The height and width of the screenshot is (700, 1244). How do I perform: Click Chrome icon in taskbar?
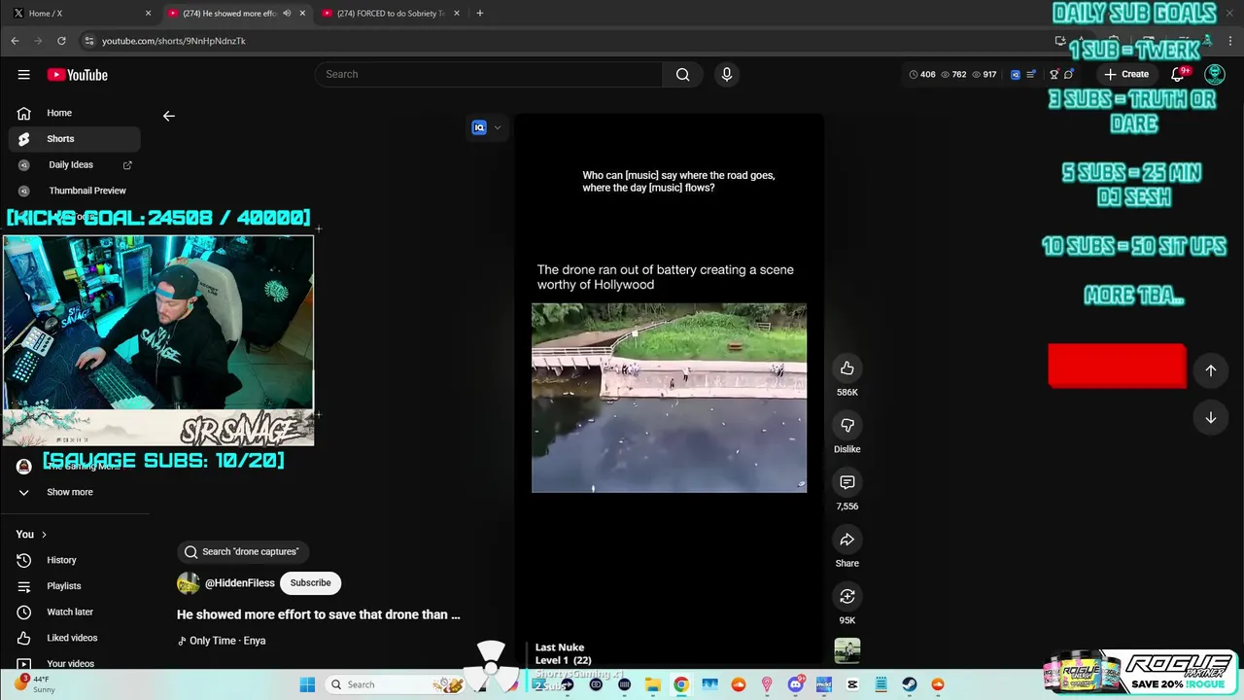(x=681, y=684)
